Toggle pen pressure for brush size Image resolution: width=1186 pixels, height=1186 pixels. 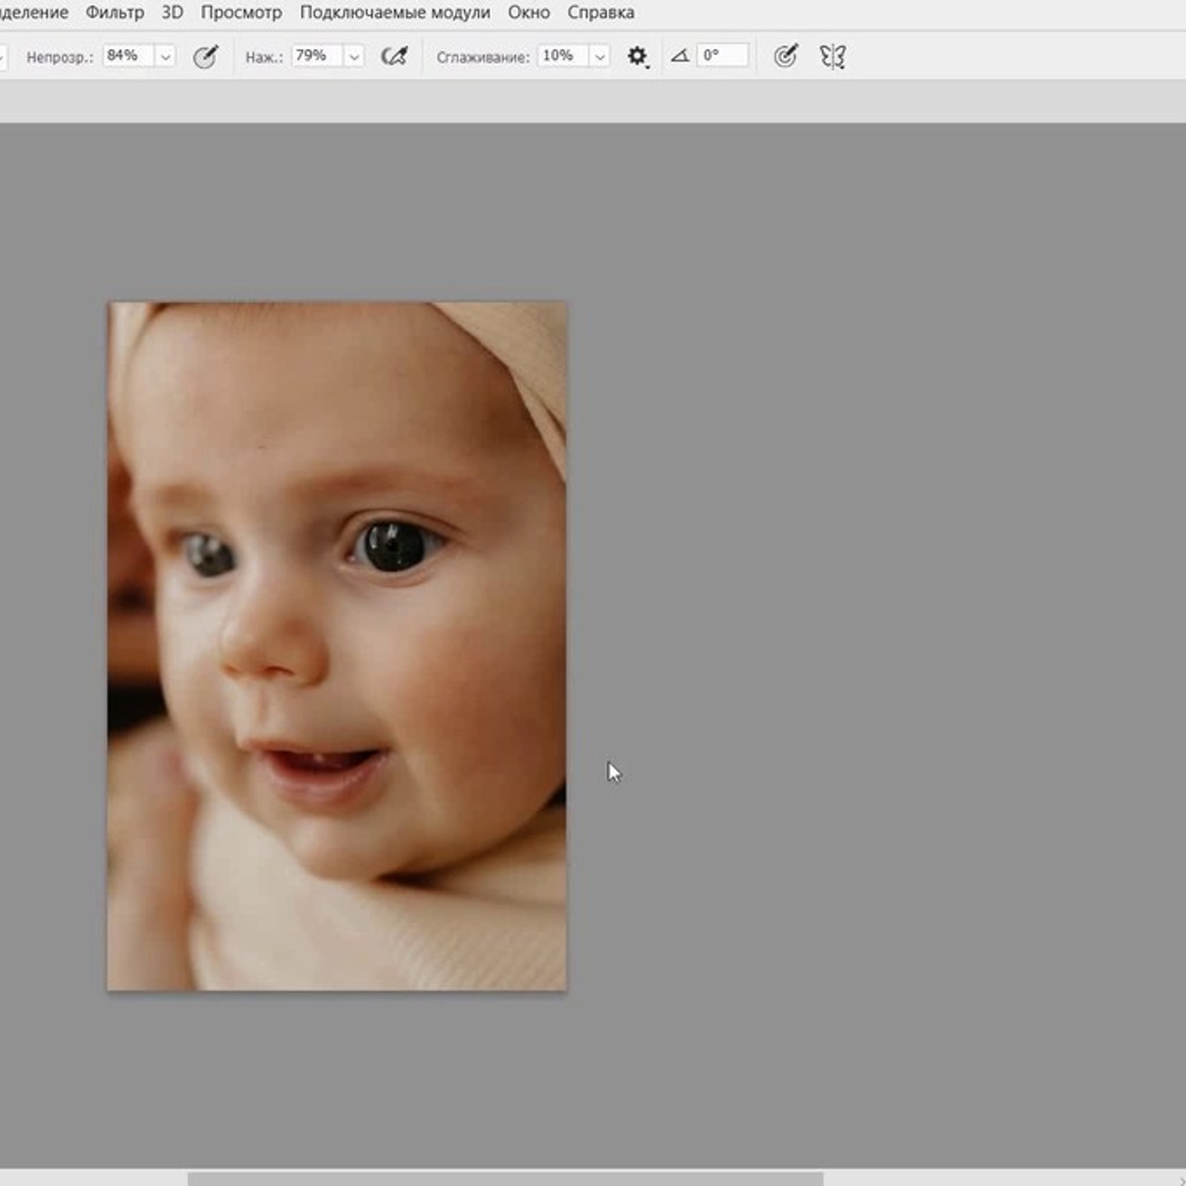785,57
